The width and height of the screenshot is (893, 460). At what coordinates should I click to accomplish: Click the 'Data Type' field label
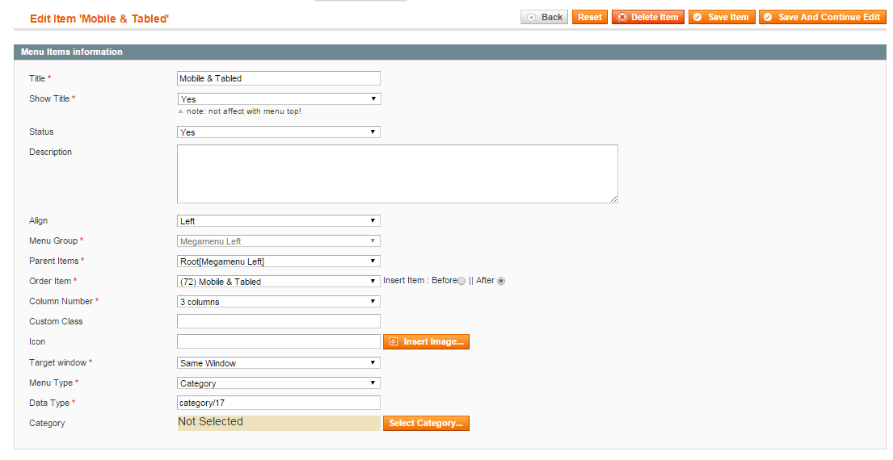[x=49, y=403]
